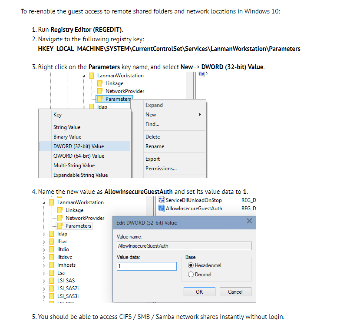Click Cancel in the Edit DWORD dialog
Image resolution: width=340 pixels, height=328 pixels.
click(x=235, y=292)
